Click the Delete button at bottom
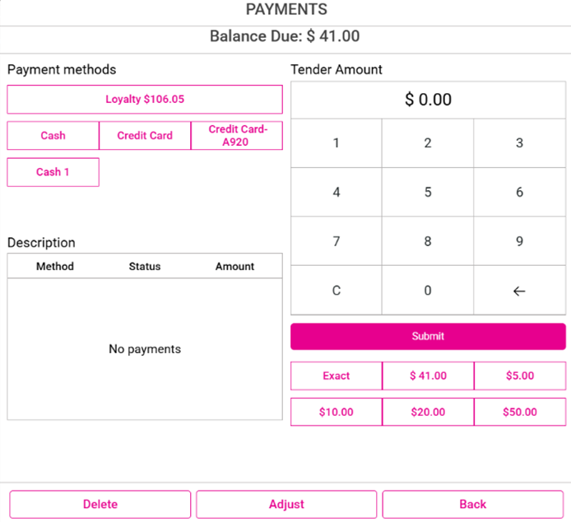Screen dimensions: 571x522 coord(100,505)
